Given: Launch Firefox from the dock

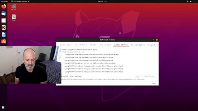Looking at the screenshot, I should 4,6.
